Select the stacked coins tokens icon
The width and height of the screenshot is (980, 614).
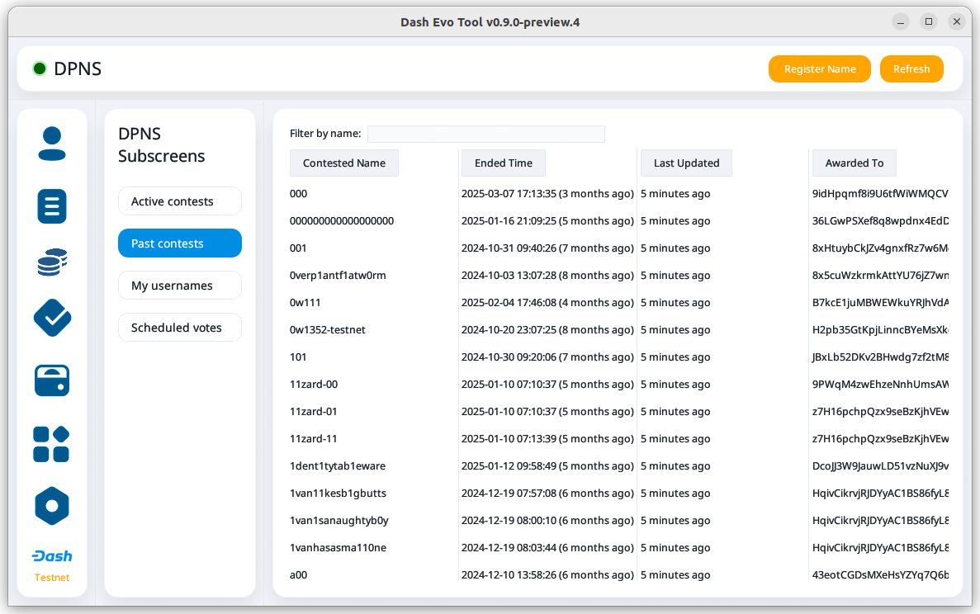(x=52, y=262)
